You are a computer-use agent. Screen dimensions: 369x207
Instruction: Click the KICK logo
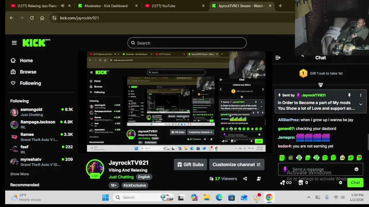(x=34, y=43)
